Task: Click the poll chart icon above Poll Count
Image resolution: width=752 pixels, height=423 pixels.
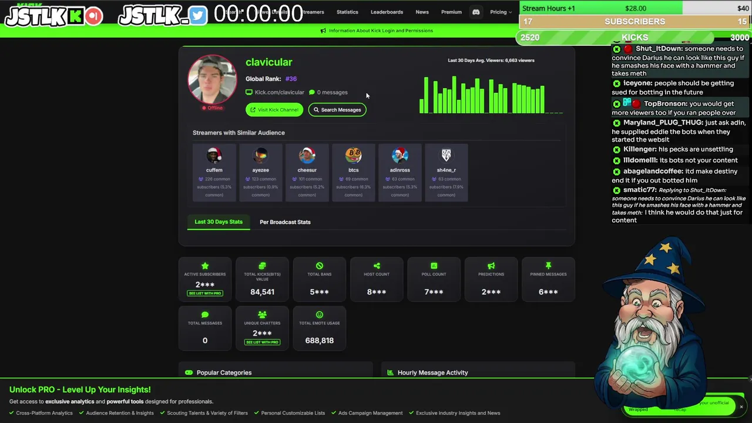Action: (x=434, y=266)
